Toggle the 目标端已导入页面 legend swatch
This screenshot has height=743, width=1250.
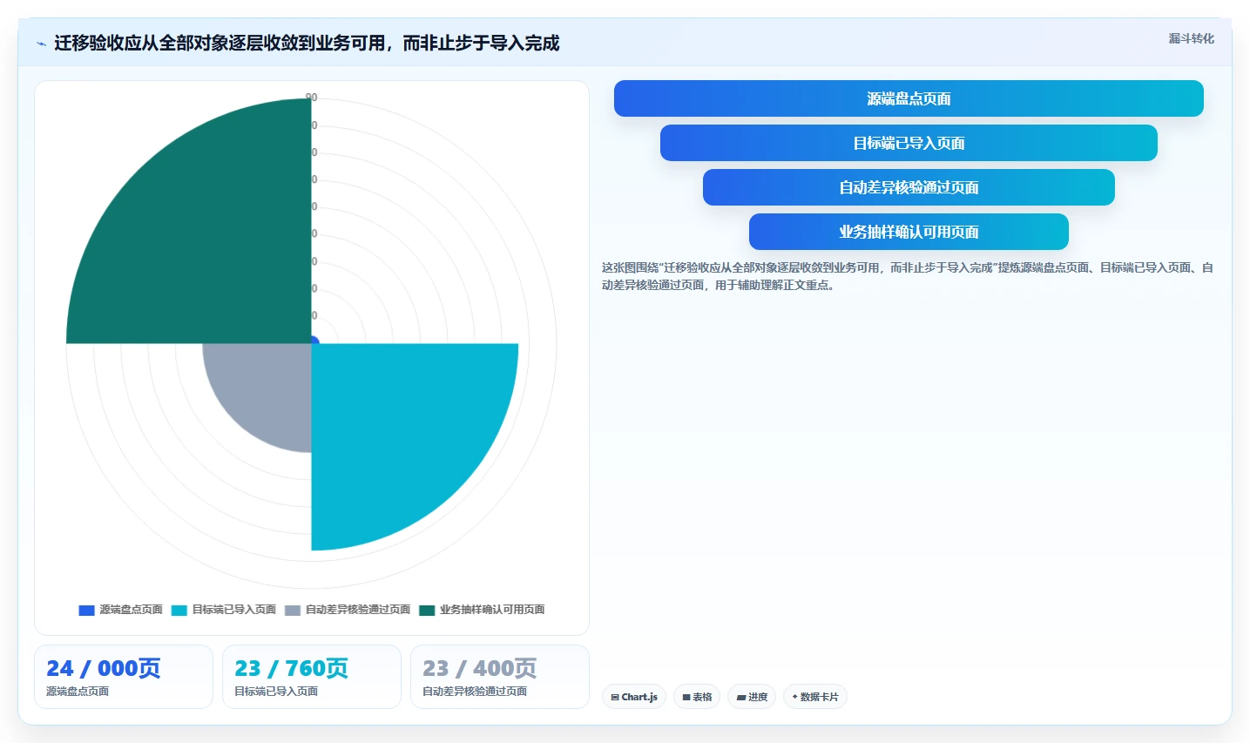(179, 610)
